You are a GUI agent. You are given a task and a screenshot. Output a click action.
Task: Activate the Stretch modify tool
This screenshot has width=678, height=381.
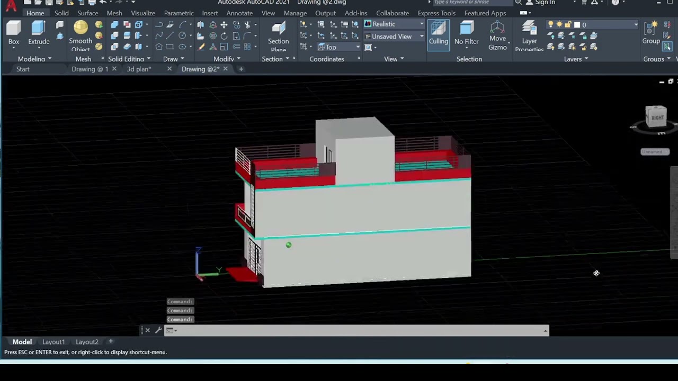236,35
